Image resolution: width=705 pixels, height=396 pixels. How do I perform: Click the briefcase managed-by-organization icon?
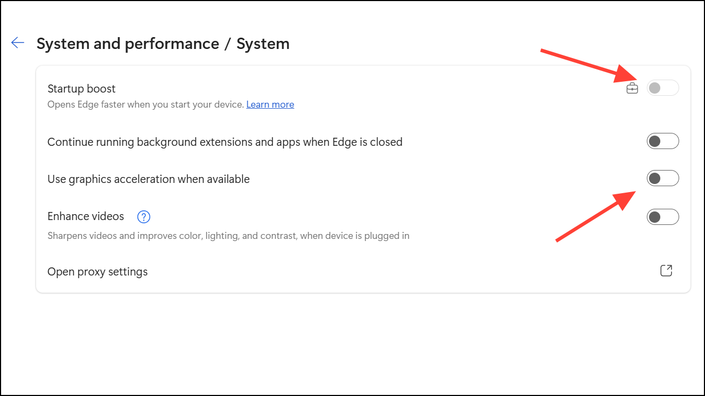tap(632, 88)
